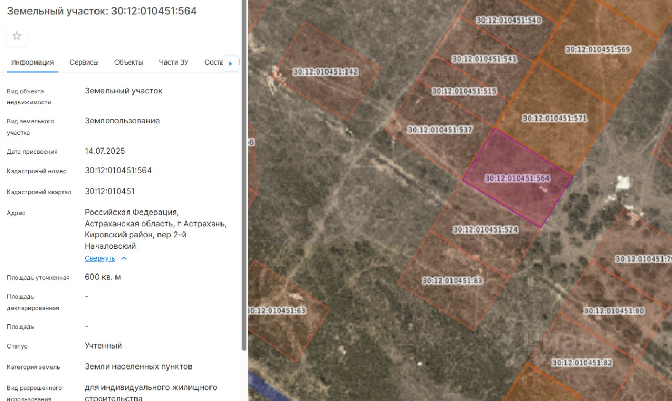Image resolution: width=672 pixels, height=401 pixels.
Task: Select parcel 30:12:010451:82 on the map
Action: [x=582, y=363]
